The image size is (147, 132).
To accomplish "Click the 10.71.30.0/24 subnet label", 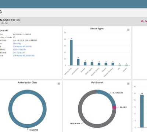I will tap(75, 124).
